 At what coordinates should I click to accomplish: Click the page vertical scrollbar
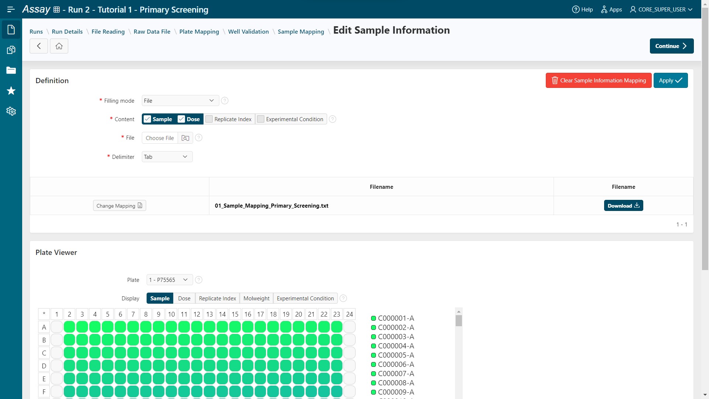click(x=705, y=139)
